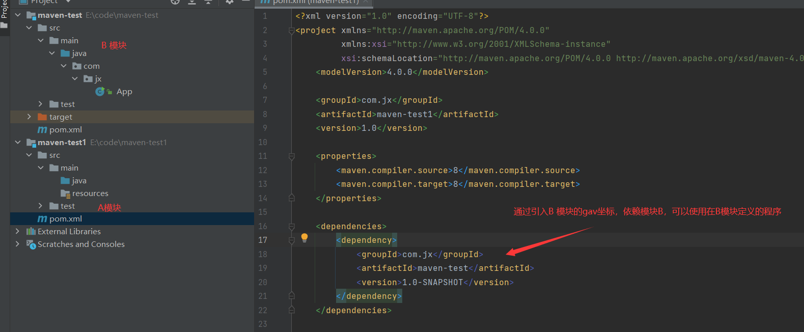Click the yellow lightbulb intention icon
The width and height of the screenshot is (804, 332).
(x=304, y=238)
